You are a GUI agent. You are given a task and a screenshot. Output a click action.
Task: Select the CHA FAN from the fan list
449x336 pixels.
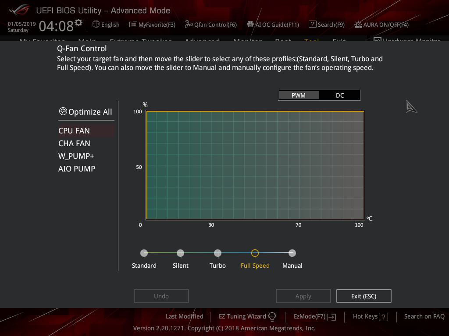(x=74, y=143)
